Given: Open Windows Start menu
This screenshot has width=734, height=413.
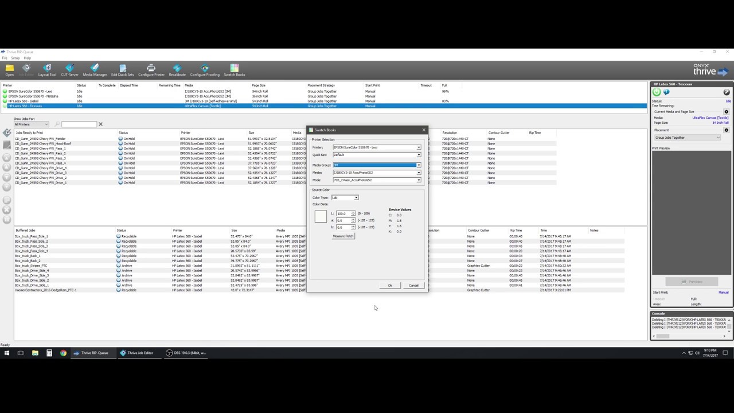Looking at the screenshot, I should [x=7, y=353].
